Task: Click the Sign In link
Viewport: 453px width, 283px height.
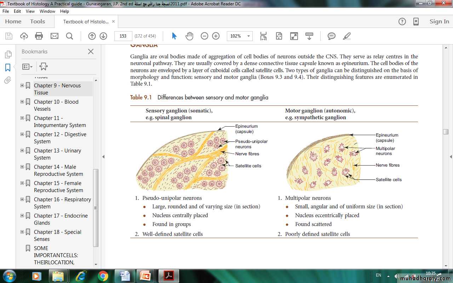Action: coord(439,22)
